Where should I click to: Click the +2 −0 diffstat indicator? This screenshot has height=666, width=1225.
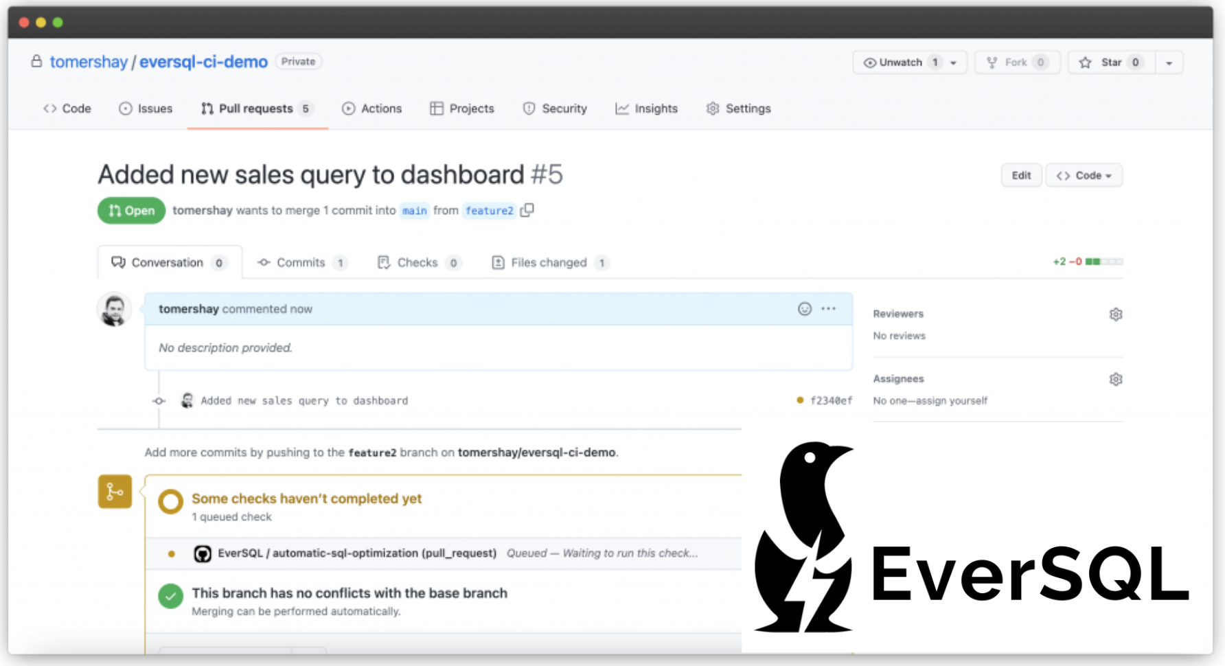[x=1088, y=262]
